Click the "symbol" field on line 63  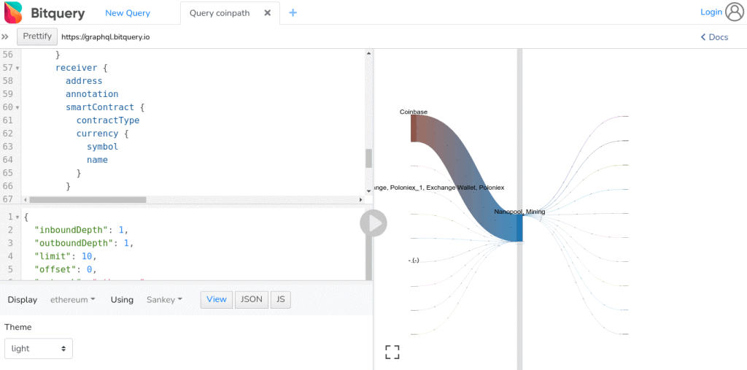click(x=102, y=147)
